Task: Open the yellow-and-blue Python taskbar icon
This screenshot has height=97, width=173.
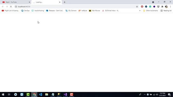Action: pyautogui.click(x=59, y=95)
